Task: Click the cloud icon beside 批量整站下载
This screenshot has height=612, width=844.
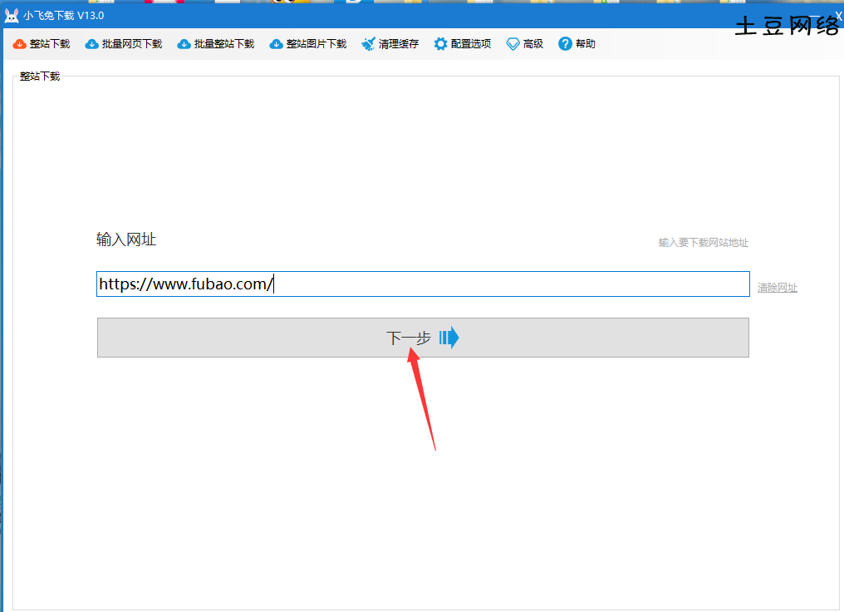Action: point(184,44)
